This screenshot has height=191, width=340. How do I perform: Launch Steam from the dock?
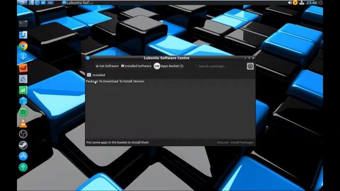click(x=23, y=145)
